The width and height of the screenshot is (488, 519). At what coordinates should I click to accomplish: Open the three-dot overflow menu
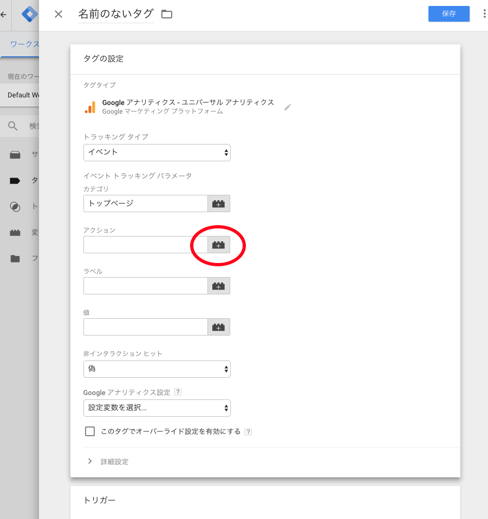484,14
